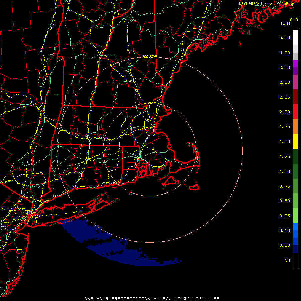This screenshot has height=301, width=301.
Task: Select the magenta legend color block
Action: click(x=295, y=63)
